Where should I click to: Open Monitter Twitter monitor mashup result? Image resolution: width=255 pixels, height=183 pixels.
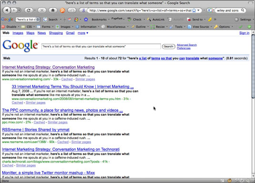pyautogui.click(x=49, y=173)
